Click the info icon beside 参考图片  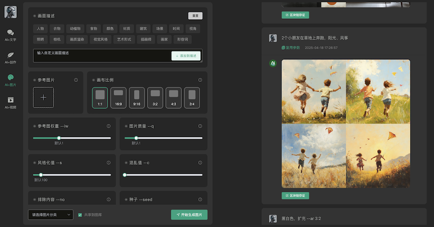(x=76, y=80)
